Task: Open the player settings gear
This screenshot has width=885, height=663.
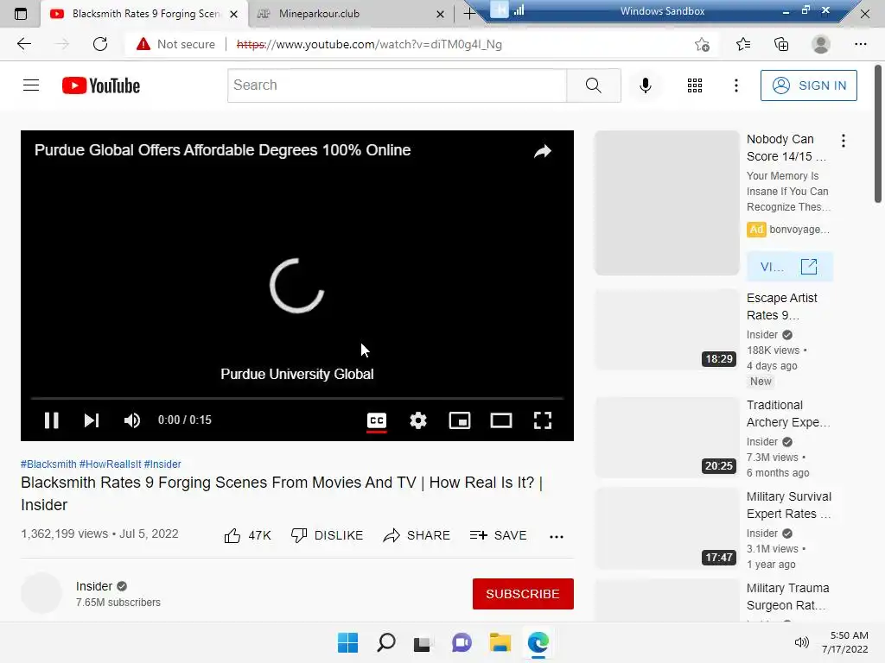Action: pos(418,420)
